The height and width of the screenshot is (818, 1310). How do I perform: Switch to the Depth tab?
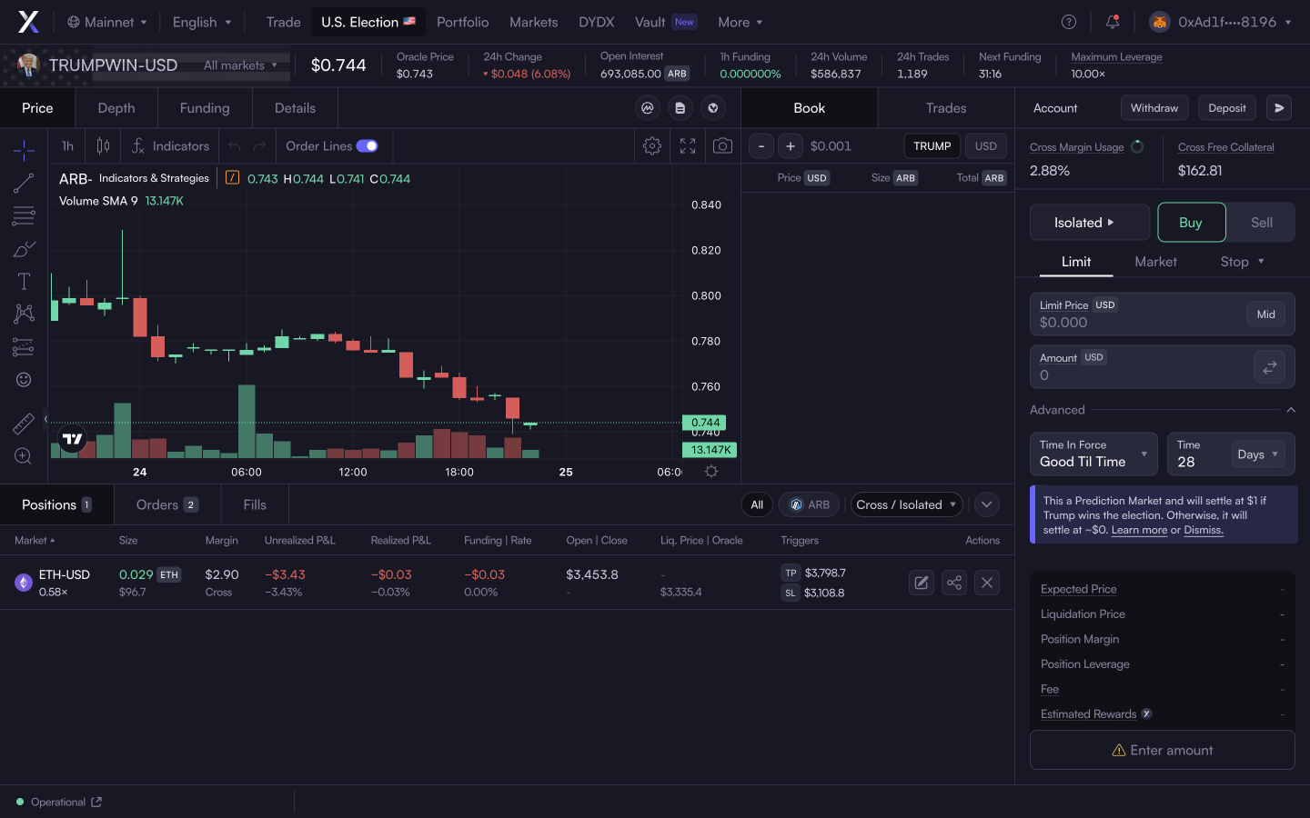click(x=116, y=107)
